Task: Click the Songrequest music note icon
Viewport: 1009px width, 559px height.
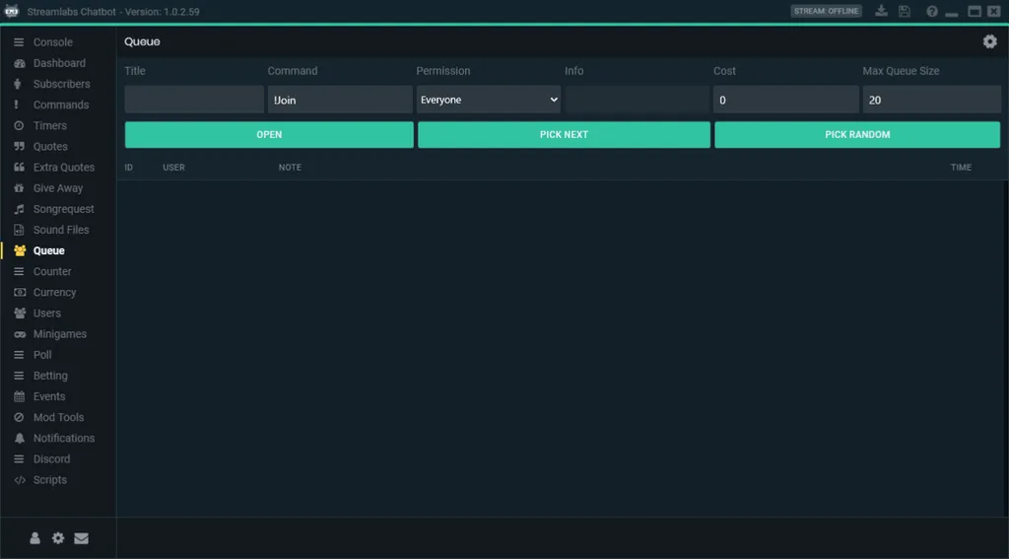Action: tap(20, 209)
